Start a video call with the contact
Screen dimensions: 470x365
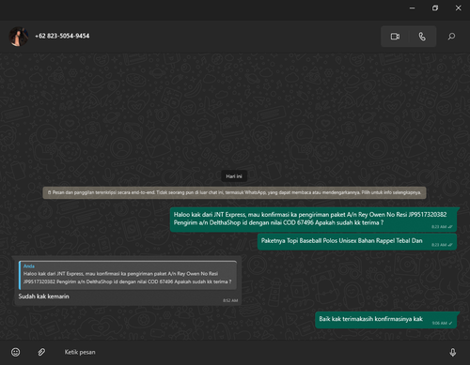point(395,37)
